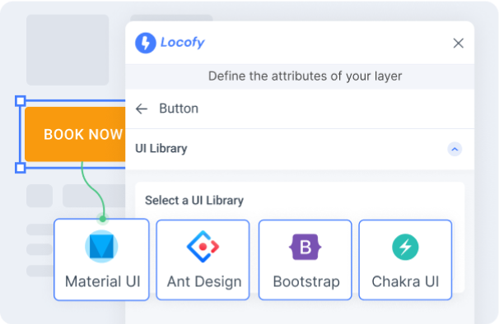This screenshot has width=499, height=324.
Task: Click the Button layer title
Action: tap(179, 109)
